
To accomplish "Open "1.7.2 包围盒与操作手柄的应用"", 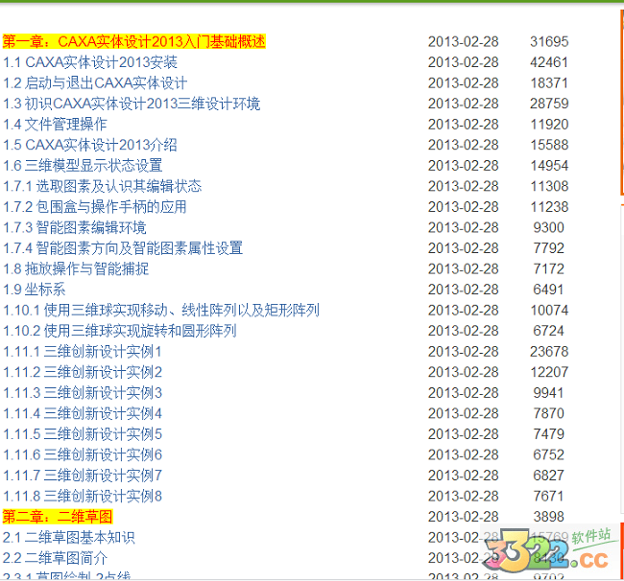I will [x=95, y=207].
